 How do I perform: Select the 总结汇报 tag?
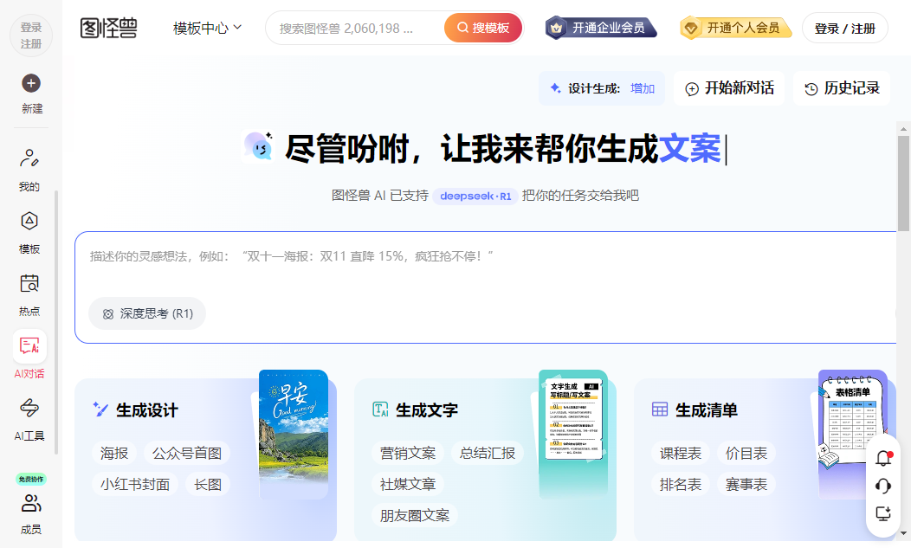coord(488,454)
